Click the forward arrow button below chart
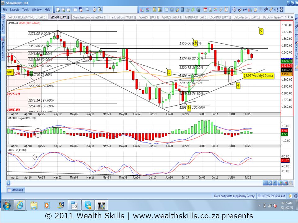The width and height of the screenshot is (298, 223). (270, 183)
